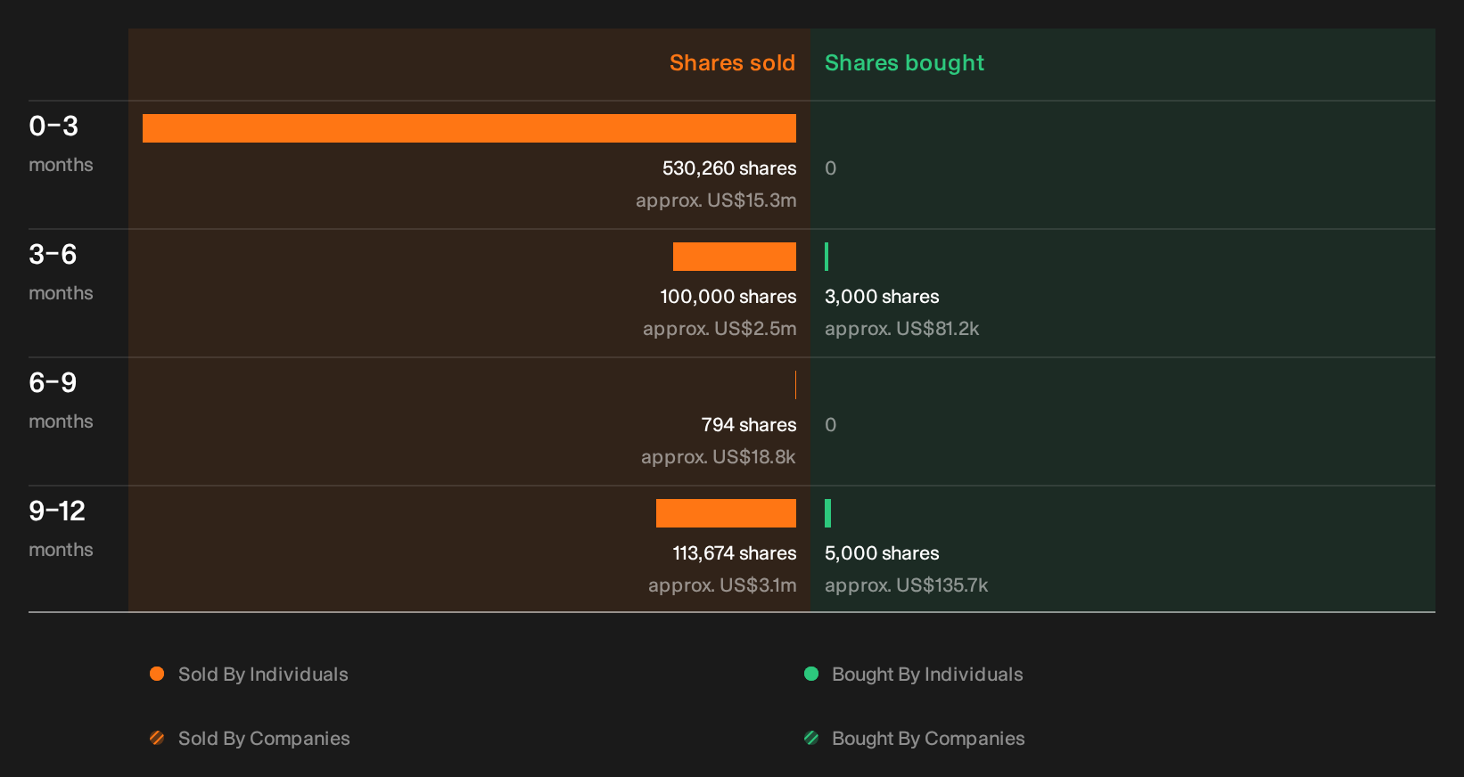This screenshot has width=1464, height=777.
Task: Click the 794 shares value
Action: point(749,425)
